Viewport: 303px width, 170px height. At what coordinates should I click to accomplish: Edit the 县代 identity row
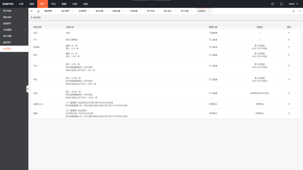[289, 55]
